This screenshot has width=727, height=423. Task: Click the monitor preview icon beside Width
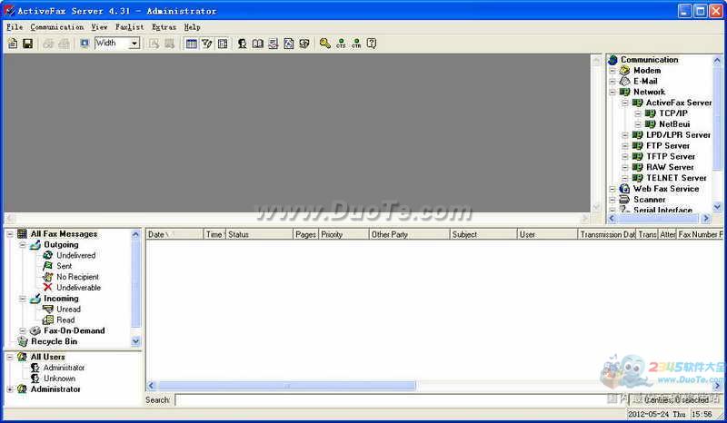point(85,44)
